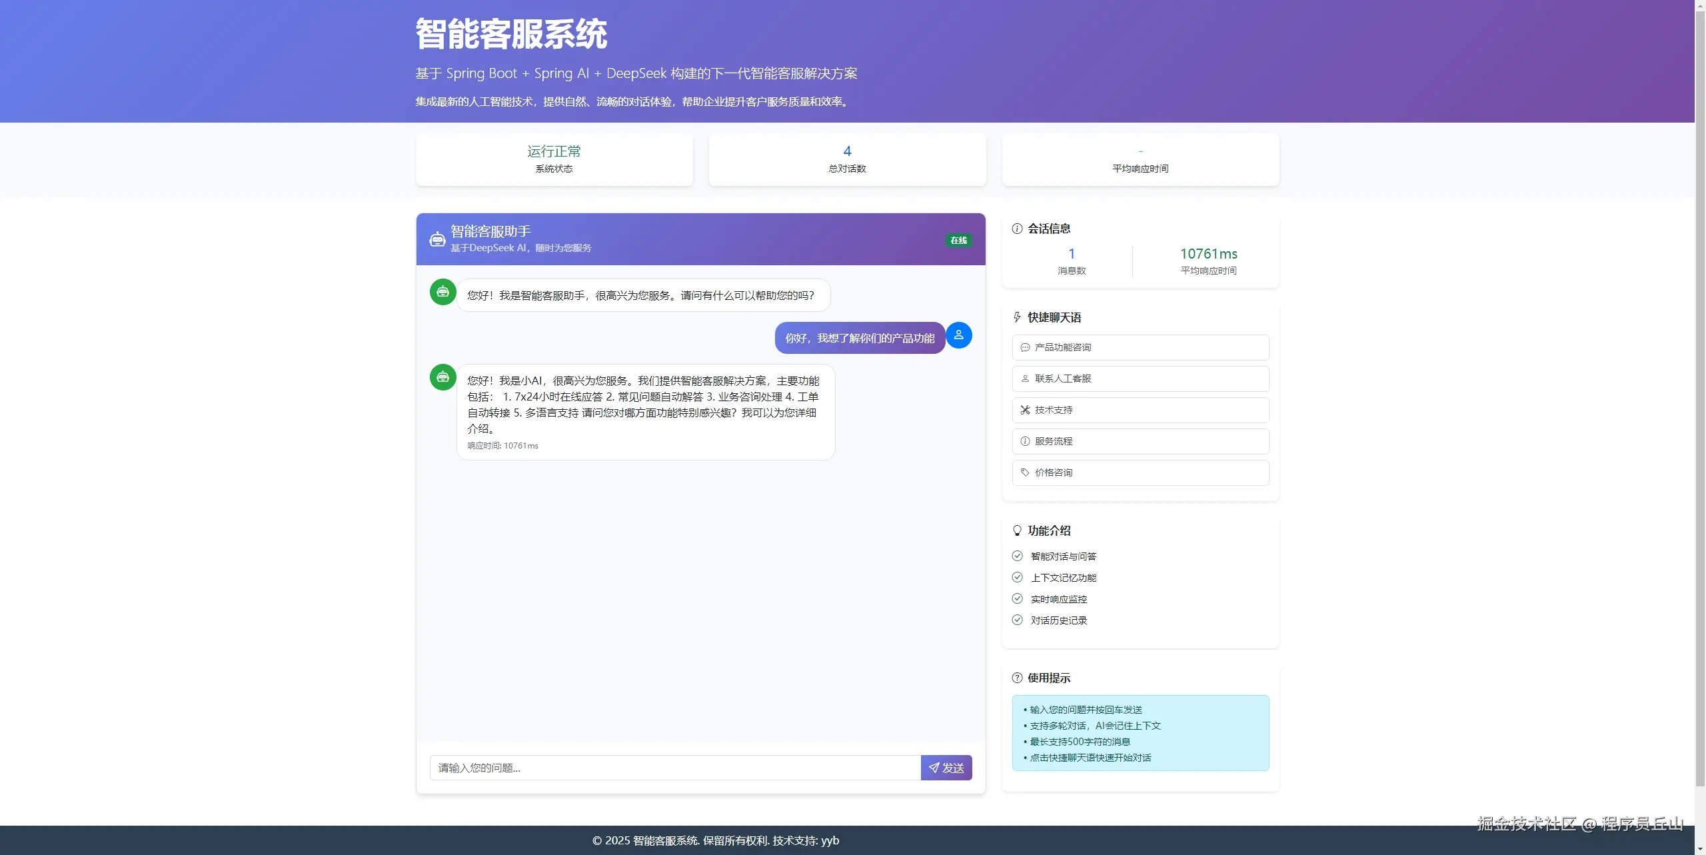
Task: Toggle the checkmark beside 智能对话与问答
Action: [x=1018, y=556]
